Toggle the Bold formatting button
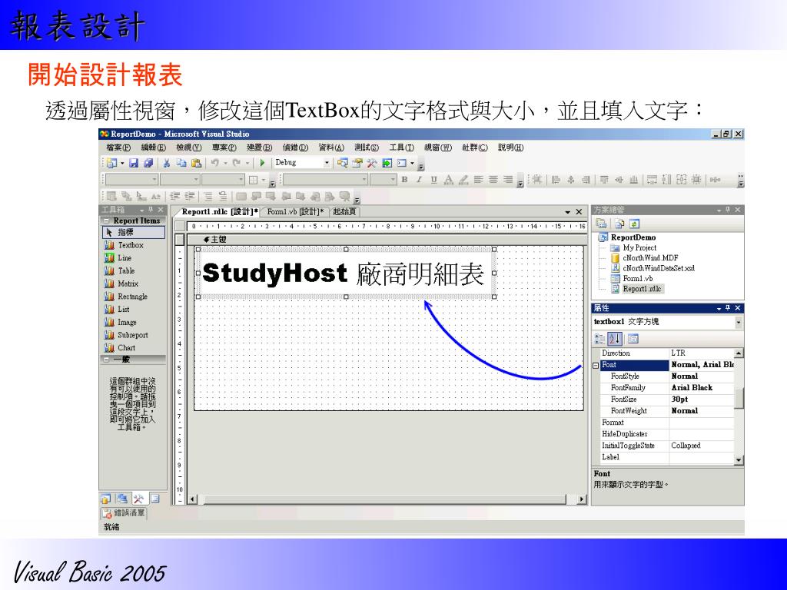This screenshot has height=590, width=787. coord(404,180)
